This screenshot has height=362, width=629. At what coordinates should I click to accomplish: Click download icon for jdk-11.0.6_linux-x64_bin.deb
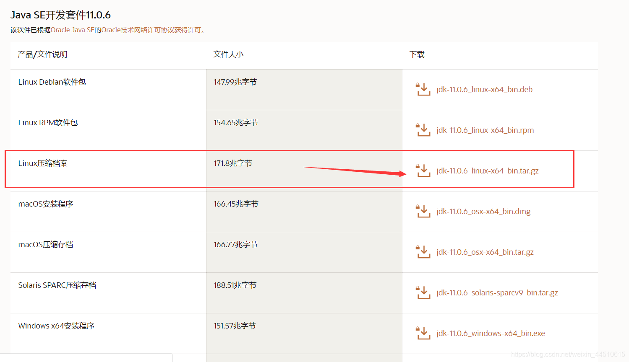[x=423, y=89]
